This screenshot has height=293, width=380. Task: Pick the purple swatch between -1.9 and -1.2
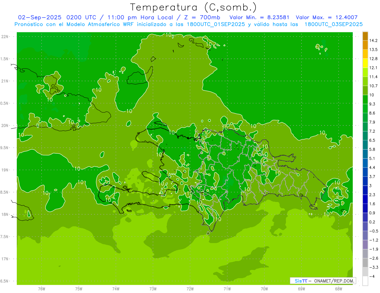click(365, 245)
